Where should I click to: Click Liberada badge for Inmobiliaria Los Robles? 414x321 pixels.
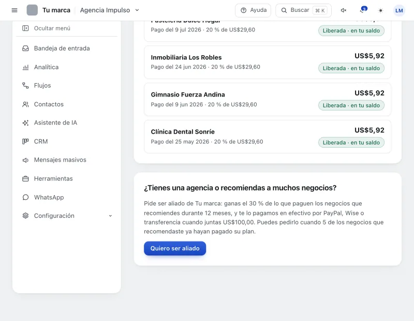coord(351,68)
